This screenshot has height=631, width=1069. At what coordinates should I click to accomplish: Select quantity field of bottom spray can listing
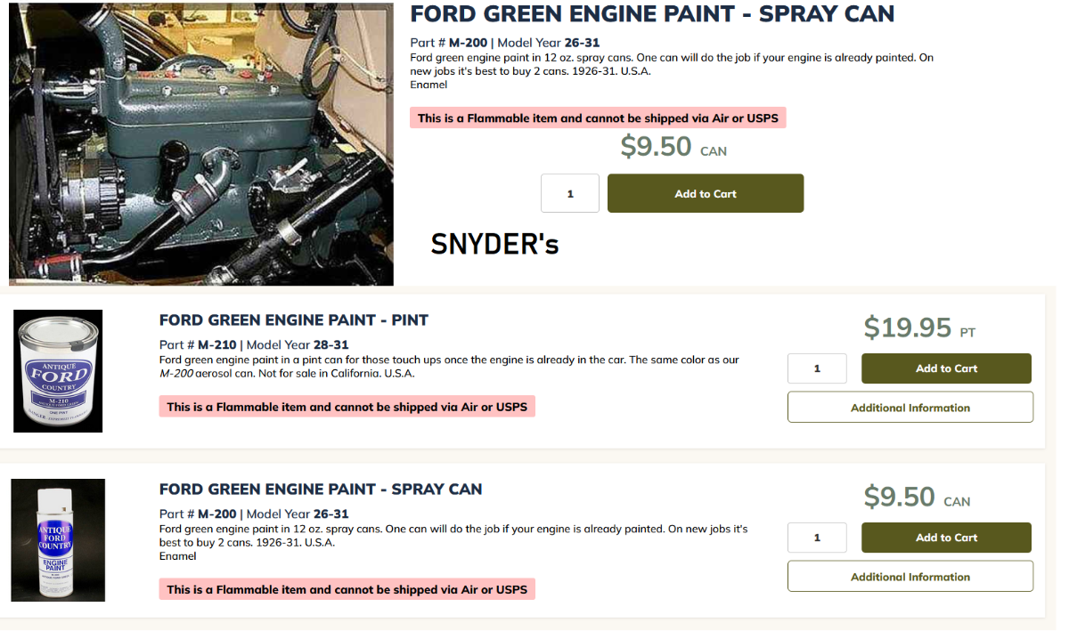coord(817,538)
